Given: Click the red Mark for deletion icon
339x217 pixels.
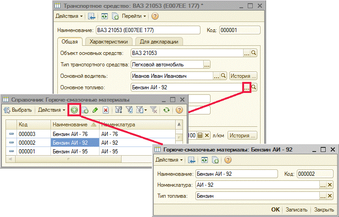Looking at the screenshot, I should pyautogui.click(x=106, y=110).
